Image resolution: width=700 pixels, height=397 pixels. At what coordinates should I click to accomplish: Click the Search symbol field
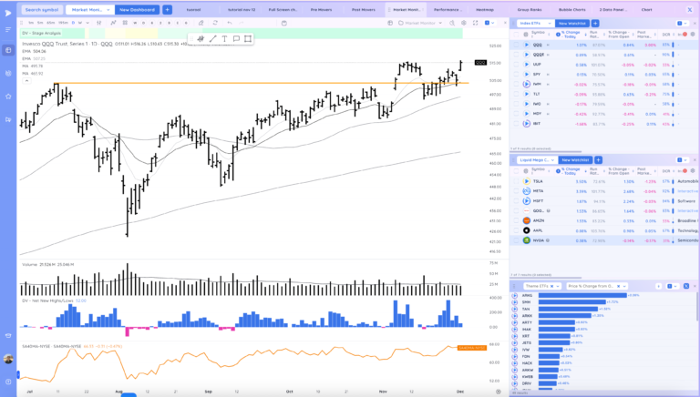pos(43,9)
